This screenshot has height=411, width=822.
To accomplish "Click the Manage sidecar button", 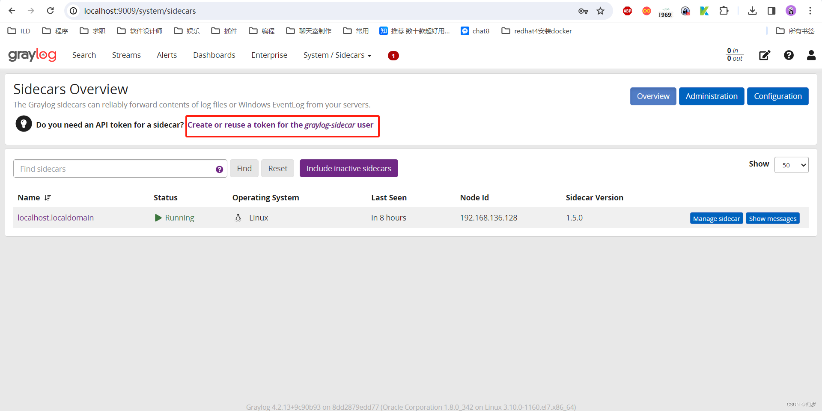I will [x=716, y=218].
